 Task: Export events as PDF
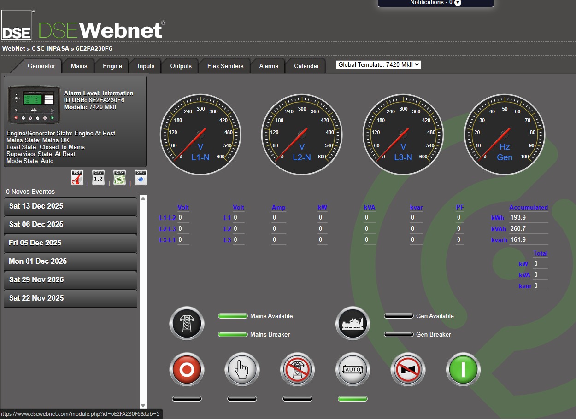[x=77, y=178]
